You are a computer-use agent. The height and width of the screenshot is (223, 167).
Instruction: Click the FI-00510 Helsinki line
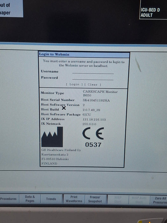55,159
